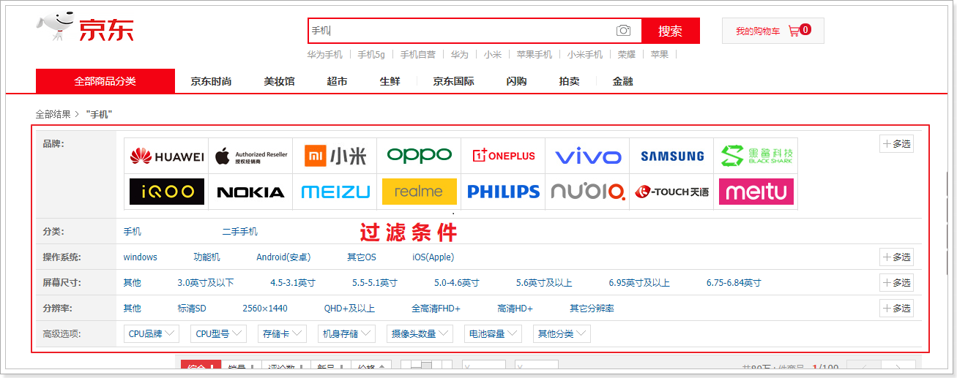
Task: Open the 金融 nav item
Action: coord(622,81)
